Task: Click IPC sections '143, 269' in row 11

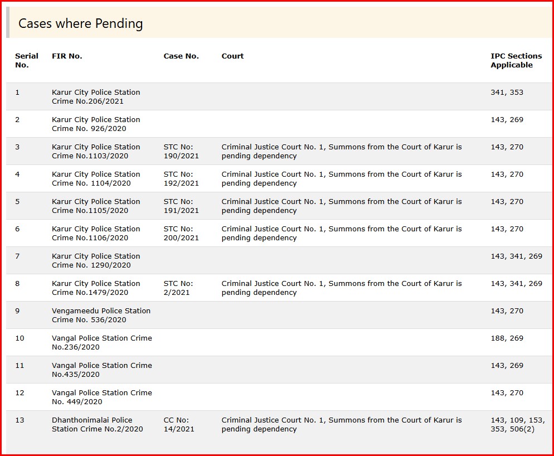Action: click(x=507, y=365)
